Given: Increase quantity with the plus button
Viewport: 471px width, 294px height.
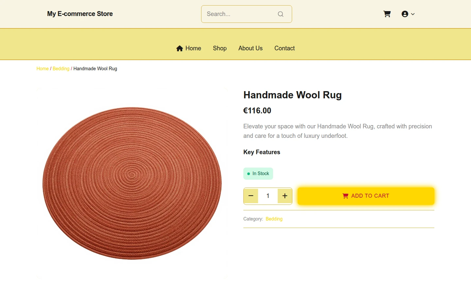Looking at the screenshot, I should click(285, 196).
